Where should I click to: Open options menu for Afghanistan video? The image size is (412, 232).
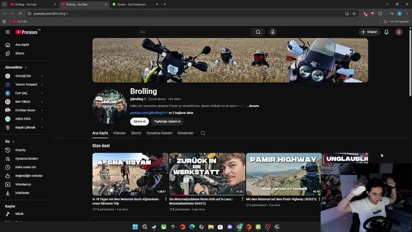[x=166, y=199]
